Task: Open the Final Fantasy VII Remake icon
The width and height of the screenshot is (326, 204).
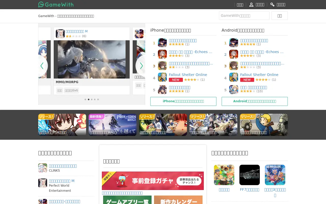Action: [250, 175]
